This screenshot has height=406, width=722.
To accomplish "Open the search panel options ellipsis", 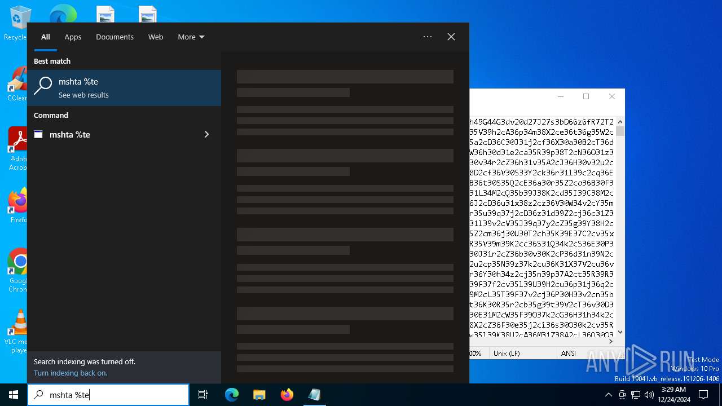I will [x=428, y=37].
